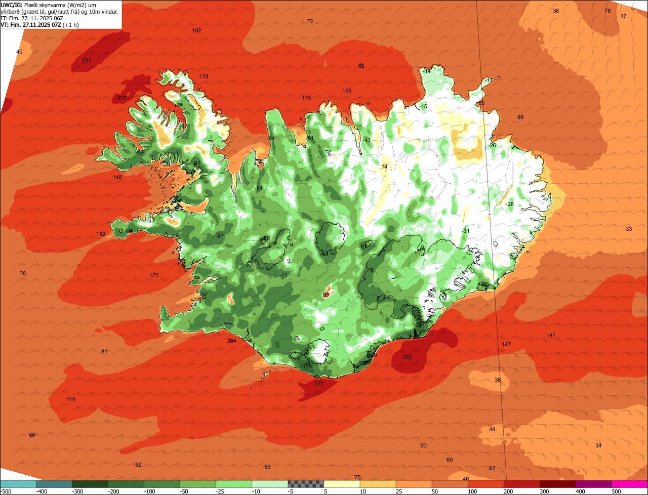Click the map value '37'
The height and width of the screenshot is (495, 648).
pyautogui.click(x=623, y=16)
